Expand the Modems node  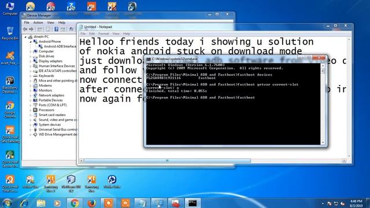tap(31, 86)
